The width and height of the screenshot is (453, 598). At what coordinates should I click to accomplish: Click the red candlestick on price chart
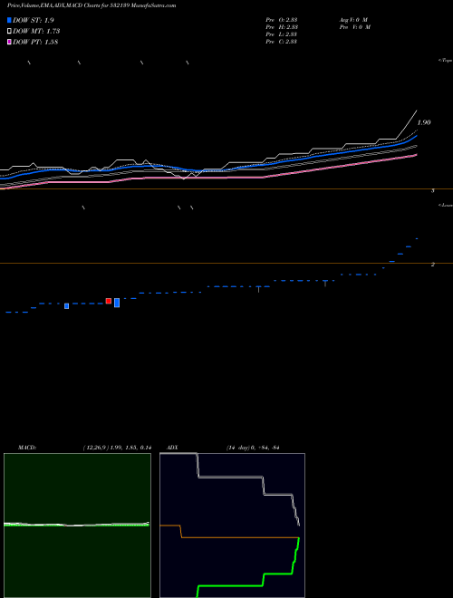coord(109,301)
